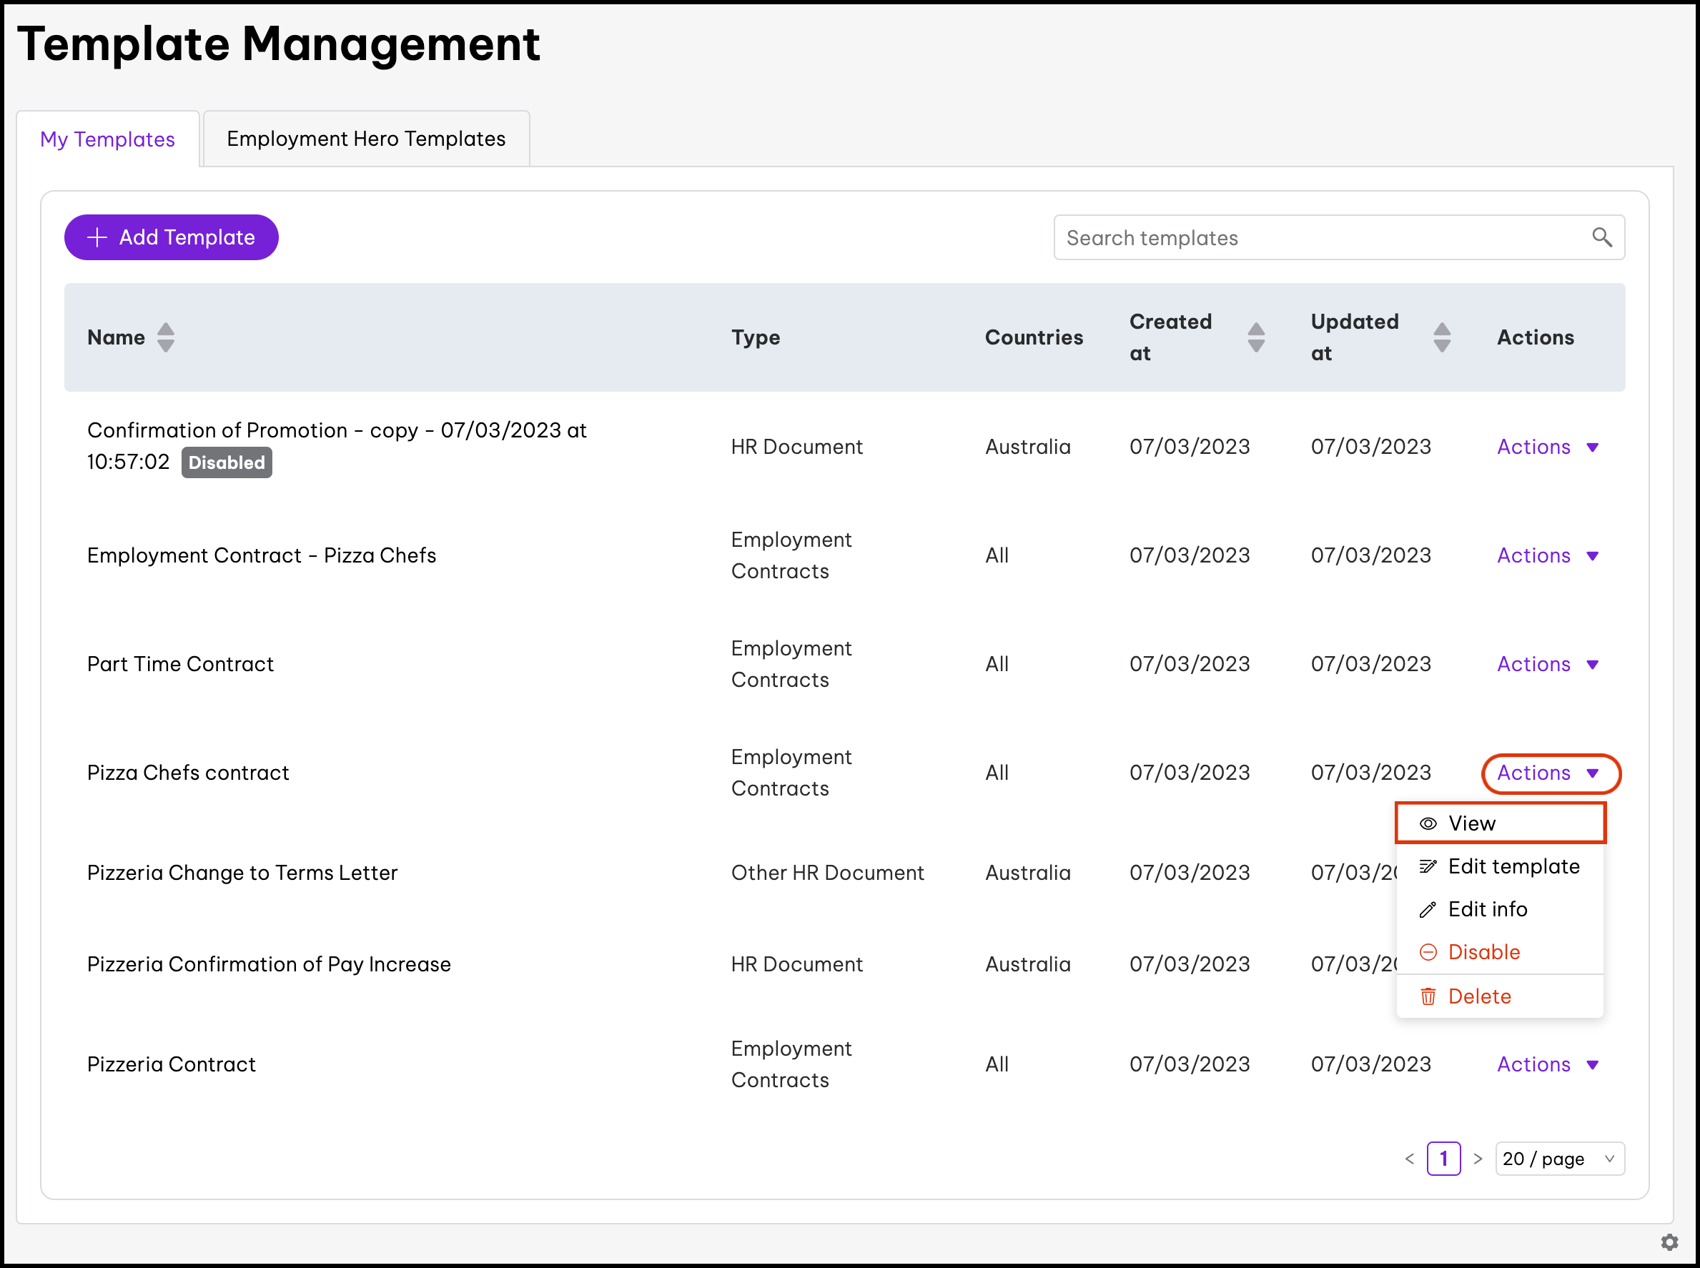
Task: Expand Actions for Pizzeria Contract row
Action: (1547, 1064)
